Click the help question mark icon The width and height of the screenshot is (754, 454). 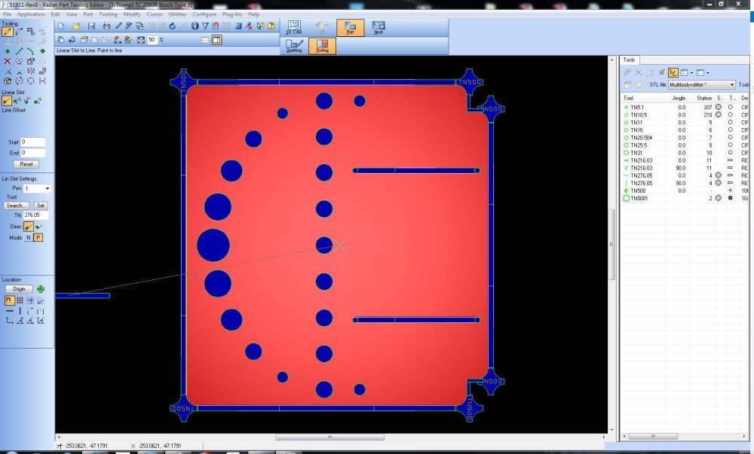[x=271, y=26]
